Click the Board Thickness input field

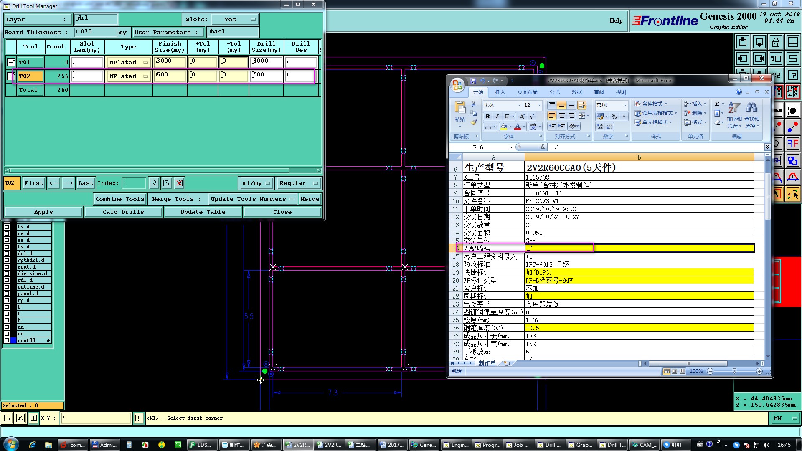tap(96, 32)
